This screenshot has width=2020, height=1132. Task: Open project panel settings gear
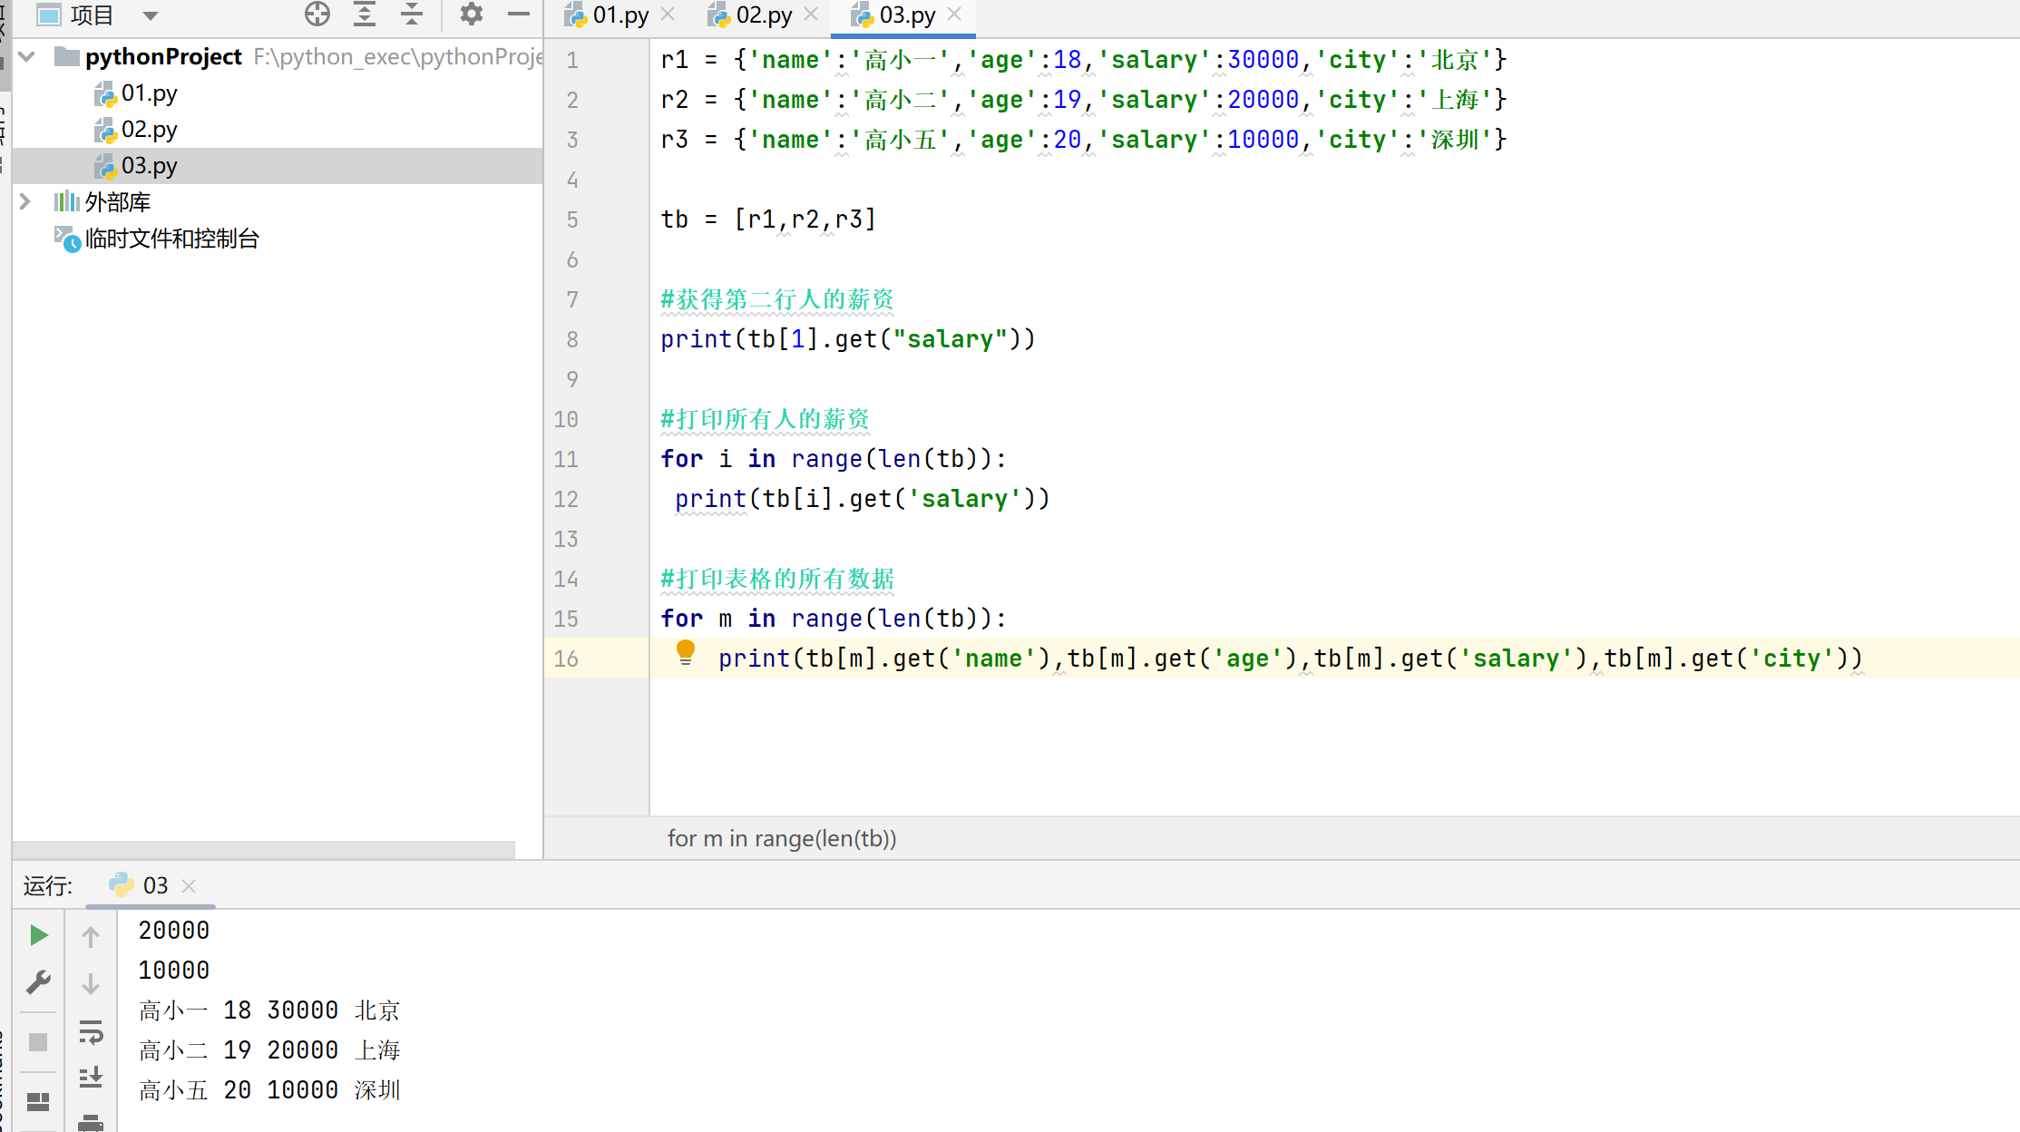click(x=471, y=15)
